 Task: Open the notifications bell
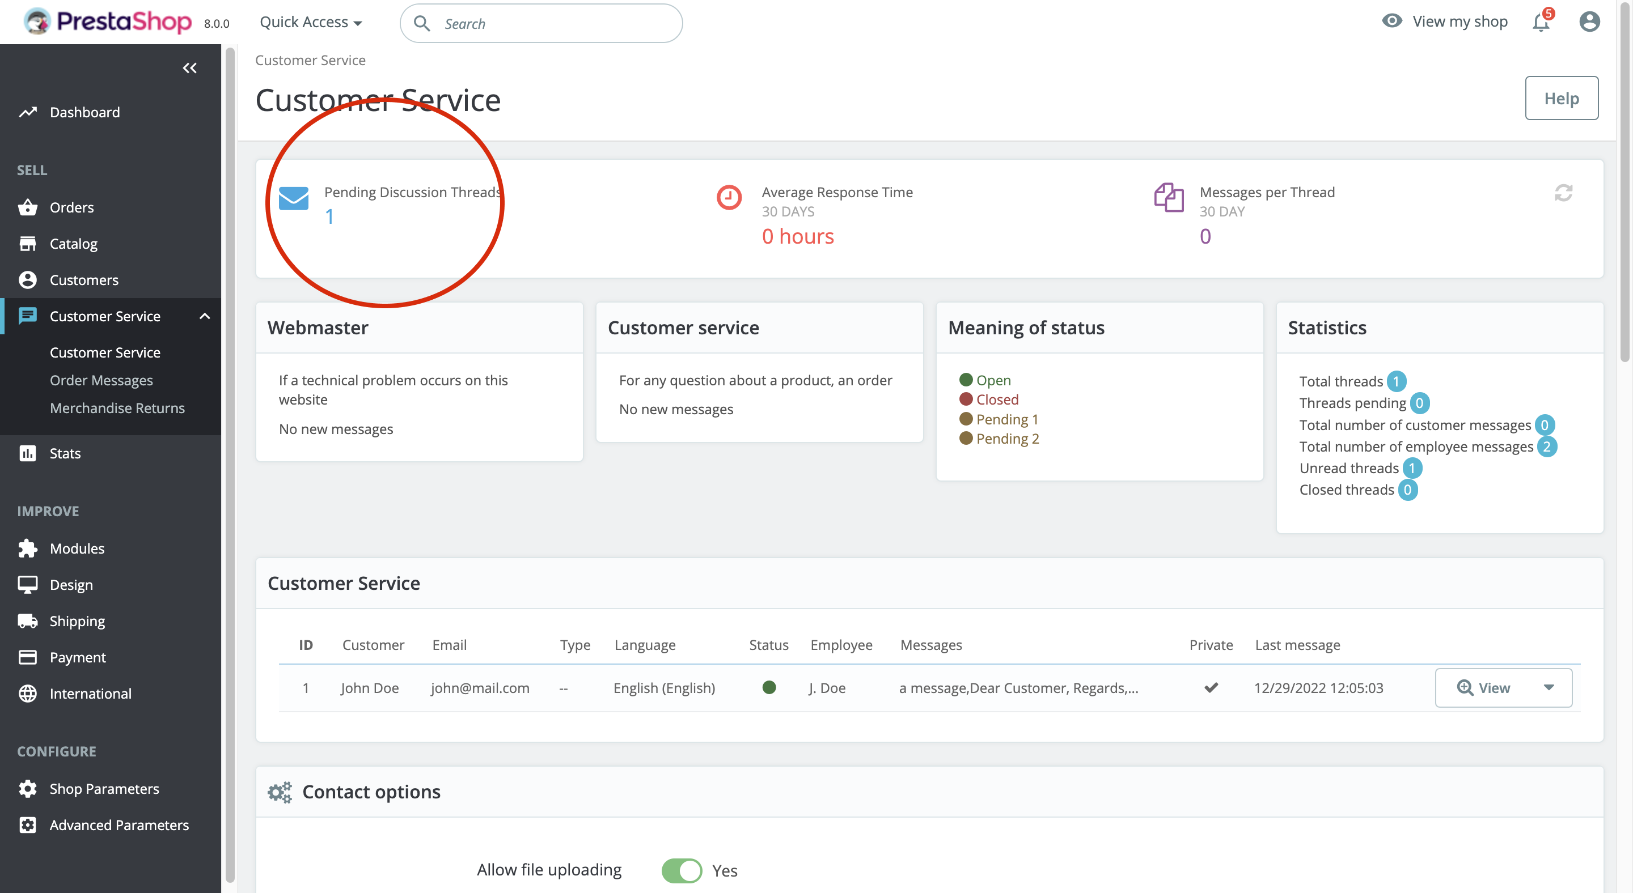click(1540, 22)
